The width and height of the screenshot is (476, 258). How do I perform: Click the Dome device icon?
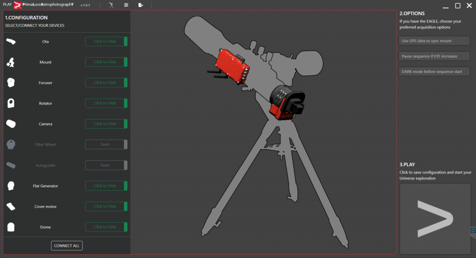[x=11, y=227]
